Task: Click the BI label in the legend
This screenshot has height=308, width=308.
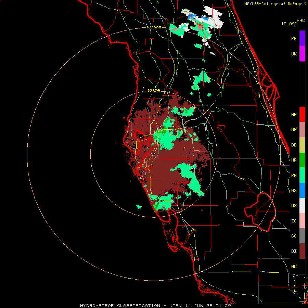Action: click(x=294, y=251)
